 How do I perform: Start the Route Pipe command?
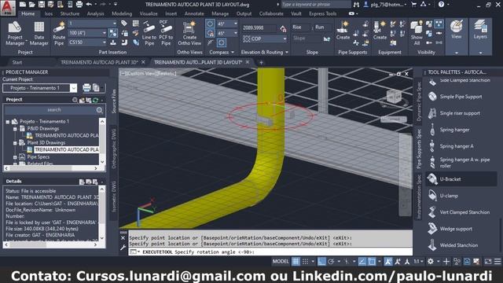(59, 33)
